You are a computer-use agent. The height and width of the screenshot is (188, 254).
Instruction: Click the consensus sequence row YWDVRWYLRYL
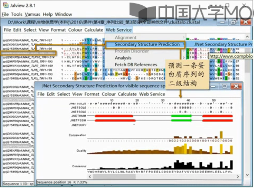pyautogui.click(x=160, y=172)
